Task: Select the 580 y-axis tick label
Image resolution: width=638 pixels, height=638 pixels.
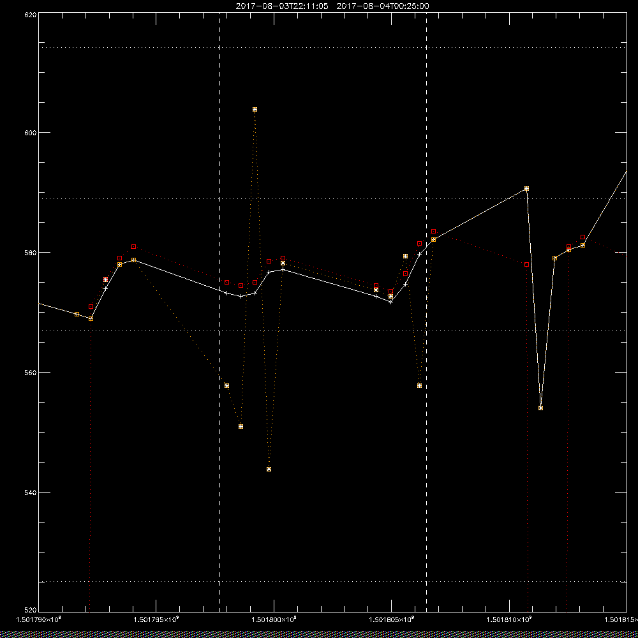Action: (x=31, y=252)
